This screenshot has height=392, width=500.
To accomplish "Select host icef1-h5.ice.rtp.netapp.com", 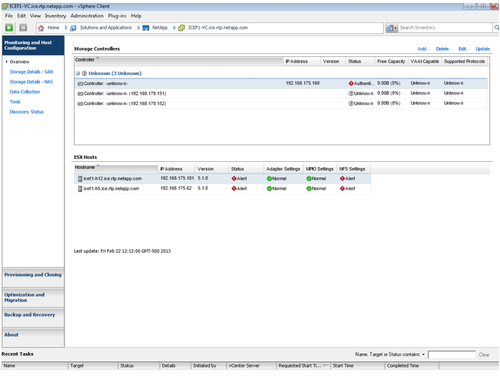I will point(222,189).
